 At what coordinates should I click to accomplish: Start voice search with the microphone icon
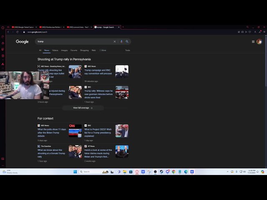pyautogui.click(x=121, y=42)
